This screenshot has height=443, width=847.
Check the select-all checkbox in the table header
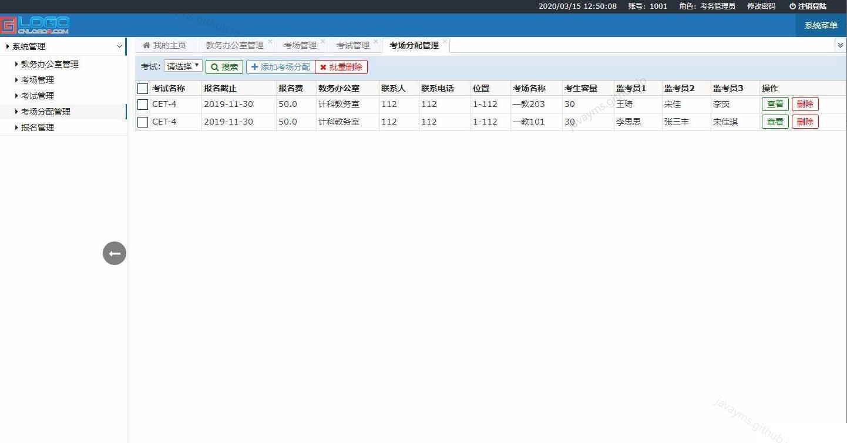(x=142, y=88)
